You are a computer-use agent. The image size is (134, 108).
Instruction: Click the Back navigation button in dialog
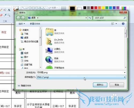click(x=18, y=18)
